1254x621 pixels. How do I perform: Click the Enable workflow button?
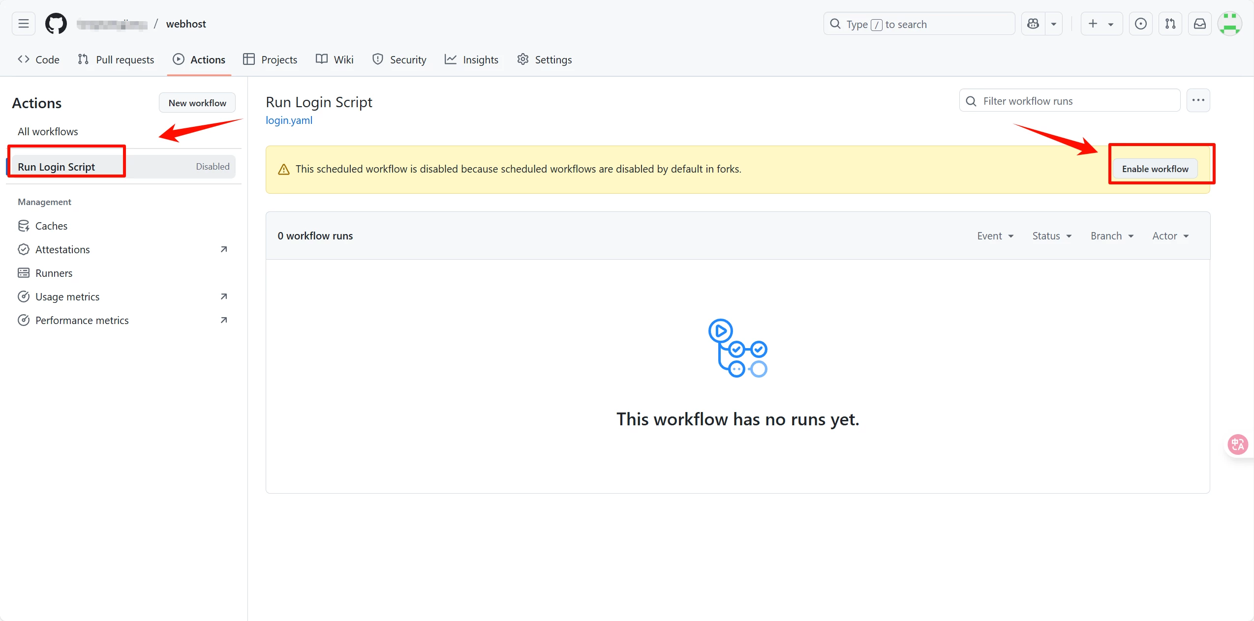coord(1155,169)
